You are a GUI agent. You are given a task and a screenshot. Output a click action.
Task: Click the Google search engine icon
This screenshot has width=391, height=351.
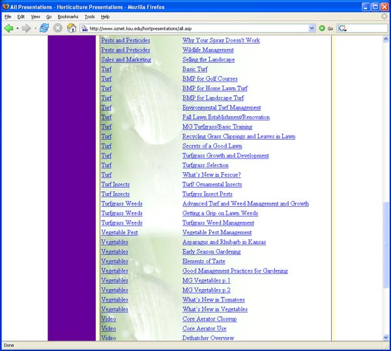point(341,28)
